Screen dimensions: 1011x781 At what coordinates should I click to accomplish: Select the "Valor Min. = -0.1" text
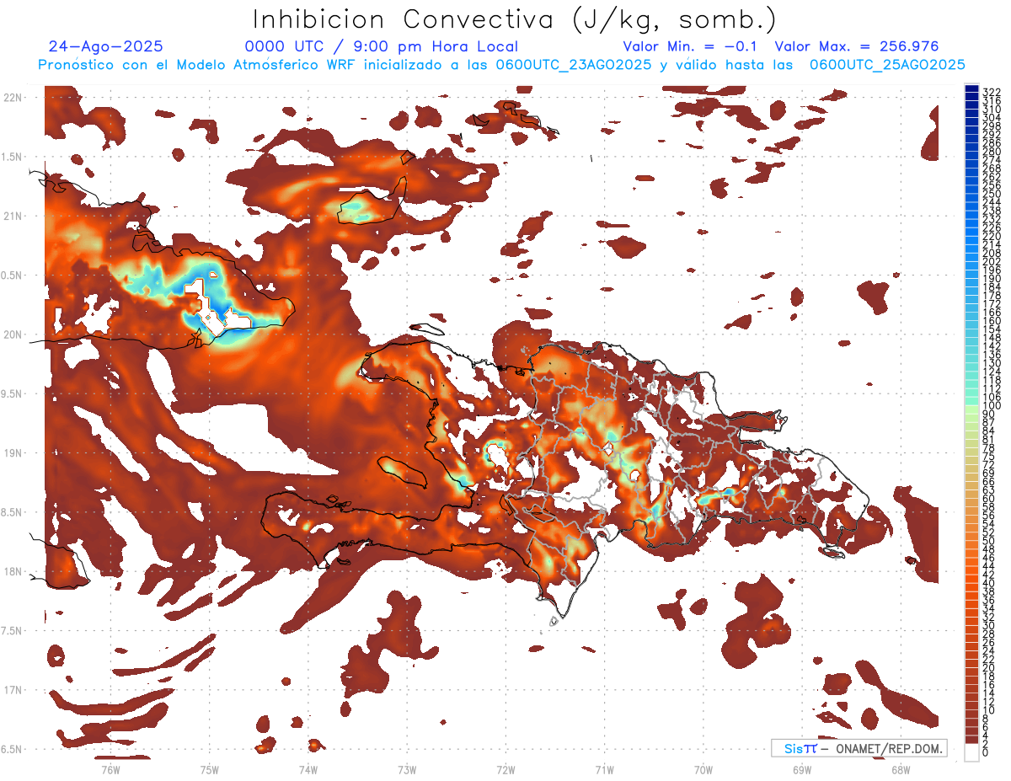(690, 47)
